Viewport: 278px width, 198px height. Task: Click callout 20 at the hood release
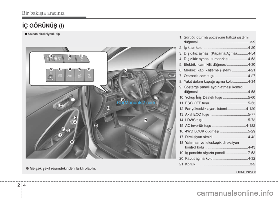coord(96,125)
